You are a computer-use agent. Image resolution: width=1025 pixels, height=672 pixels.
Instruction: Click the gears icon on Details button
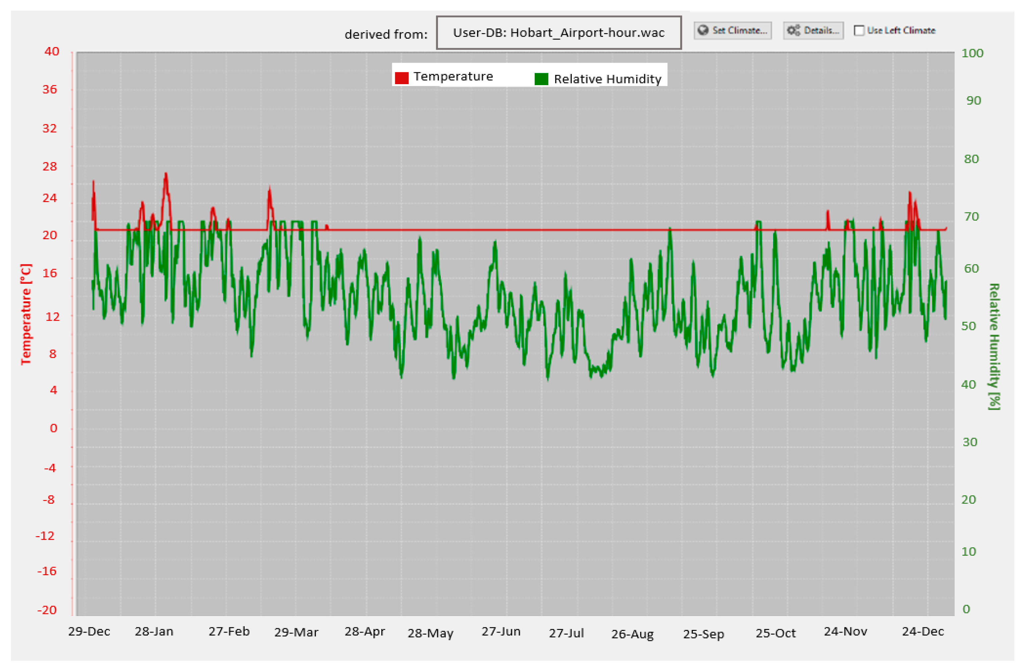[793, 30]
